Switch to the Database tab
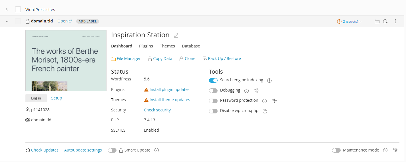Screen dimensions: 406x162 point(191,46)
